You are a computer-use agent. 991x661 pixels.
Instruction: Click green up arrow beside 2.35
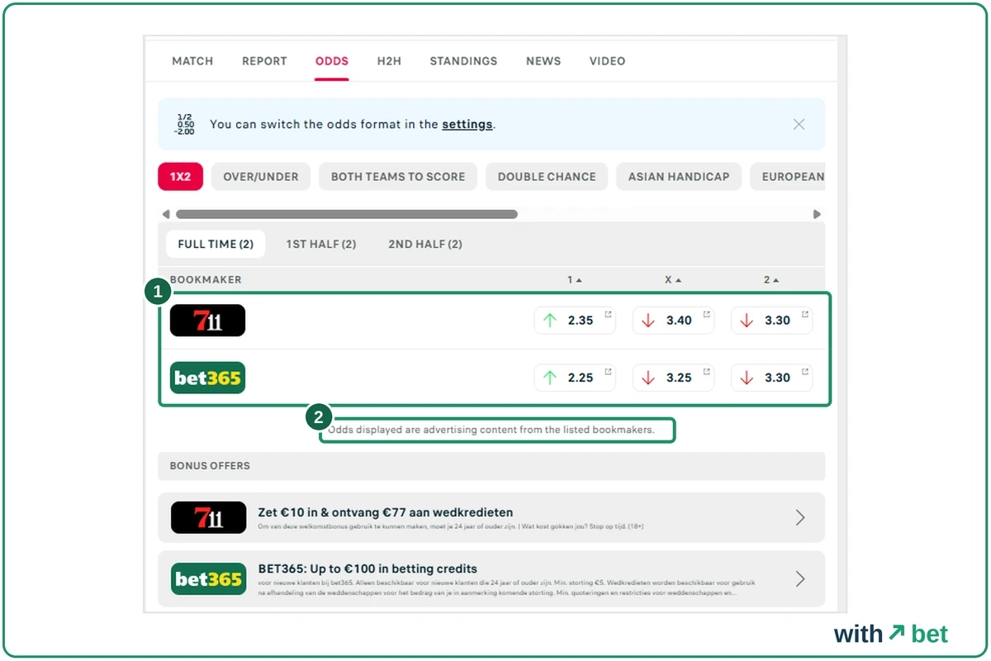coord(550,321)
